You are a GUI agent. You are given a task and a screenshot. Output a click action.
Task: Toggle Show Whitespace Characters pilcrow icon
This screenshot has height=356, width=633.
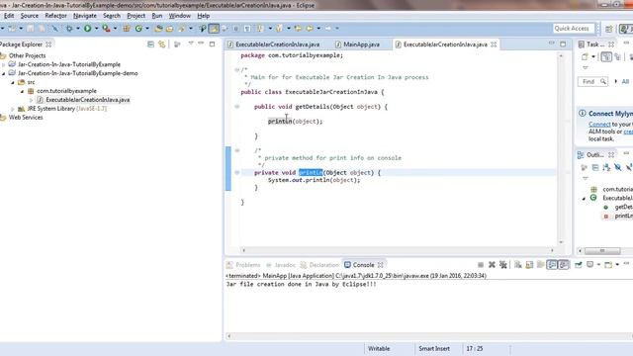click(x=247, y=29)
